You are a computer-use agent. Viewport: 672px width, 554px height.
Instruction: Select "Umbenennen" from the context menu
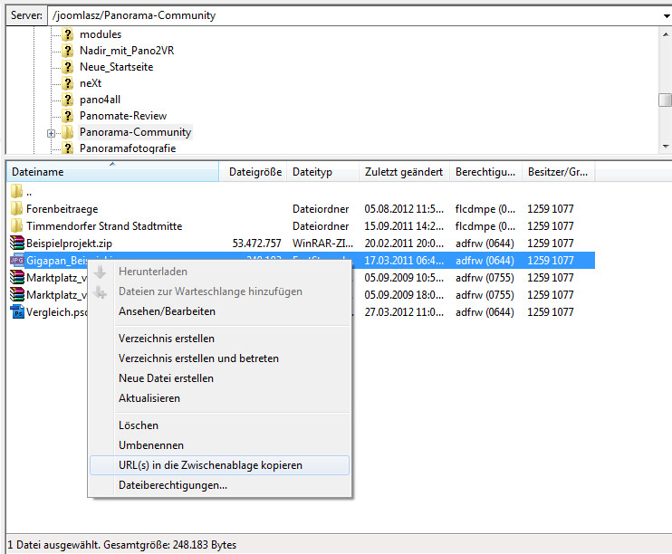pos(151,445)
